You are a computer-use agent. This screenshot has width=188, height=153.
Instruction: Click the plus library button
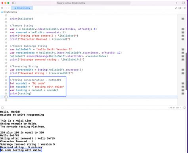(x=177, y=3)
